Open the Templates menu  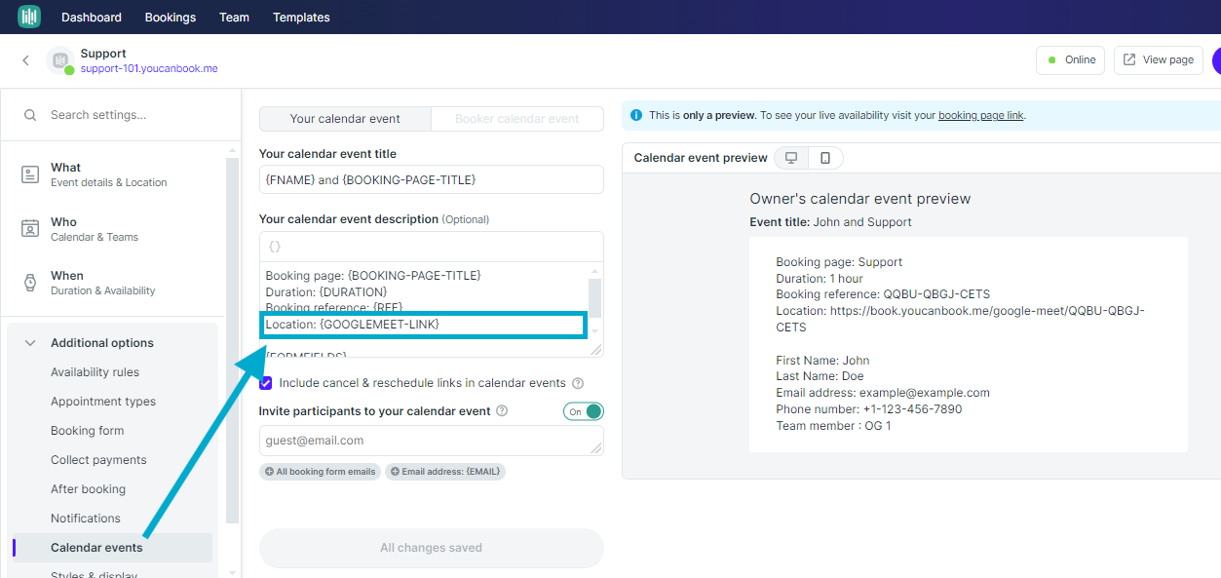(301, 18)
